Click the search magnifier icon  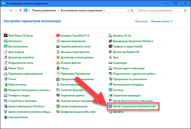click(185, 11)
